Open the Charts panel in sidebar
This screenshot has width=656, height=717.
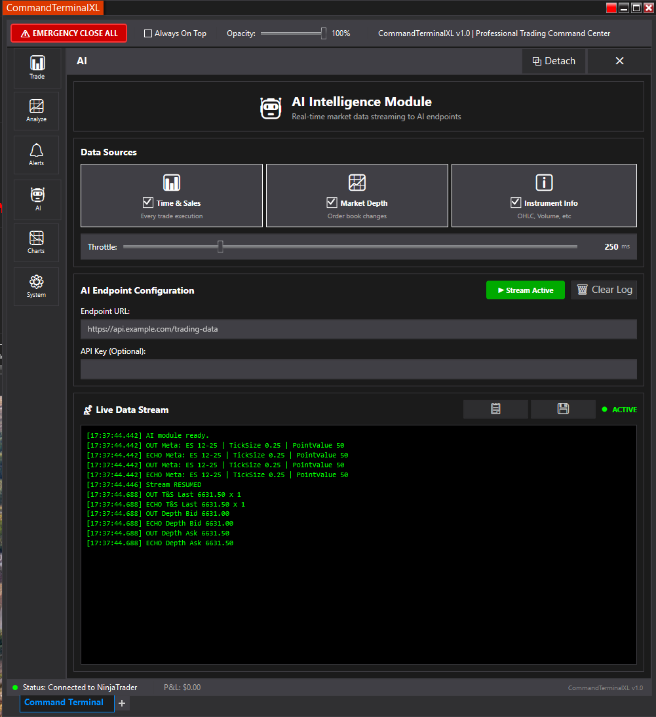tap(37, 242)
